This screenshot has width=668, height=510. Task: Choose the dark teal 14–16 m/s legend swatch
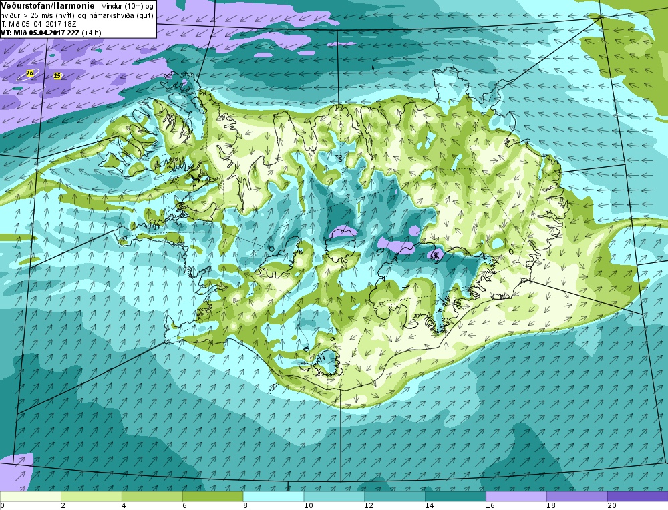[x=456, y=497]
